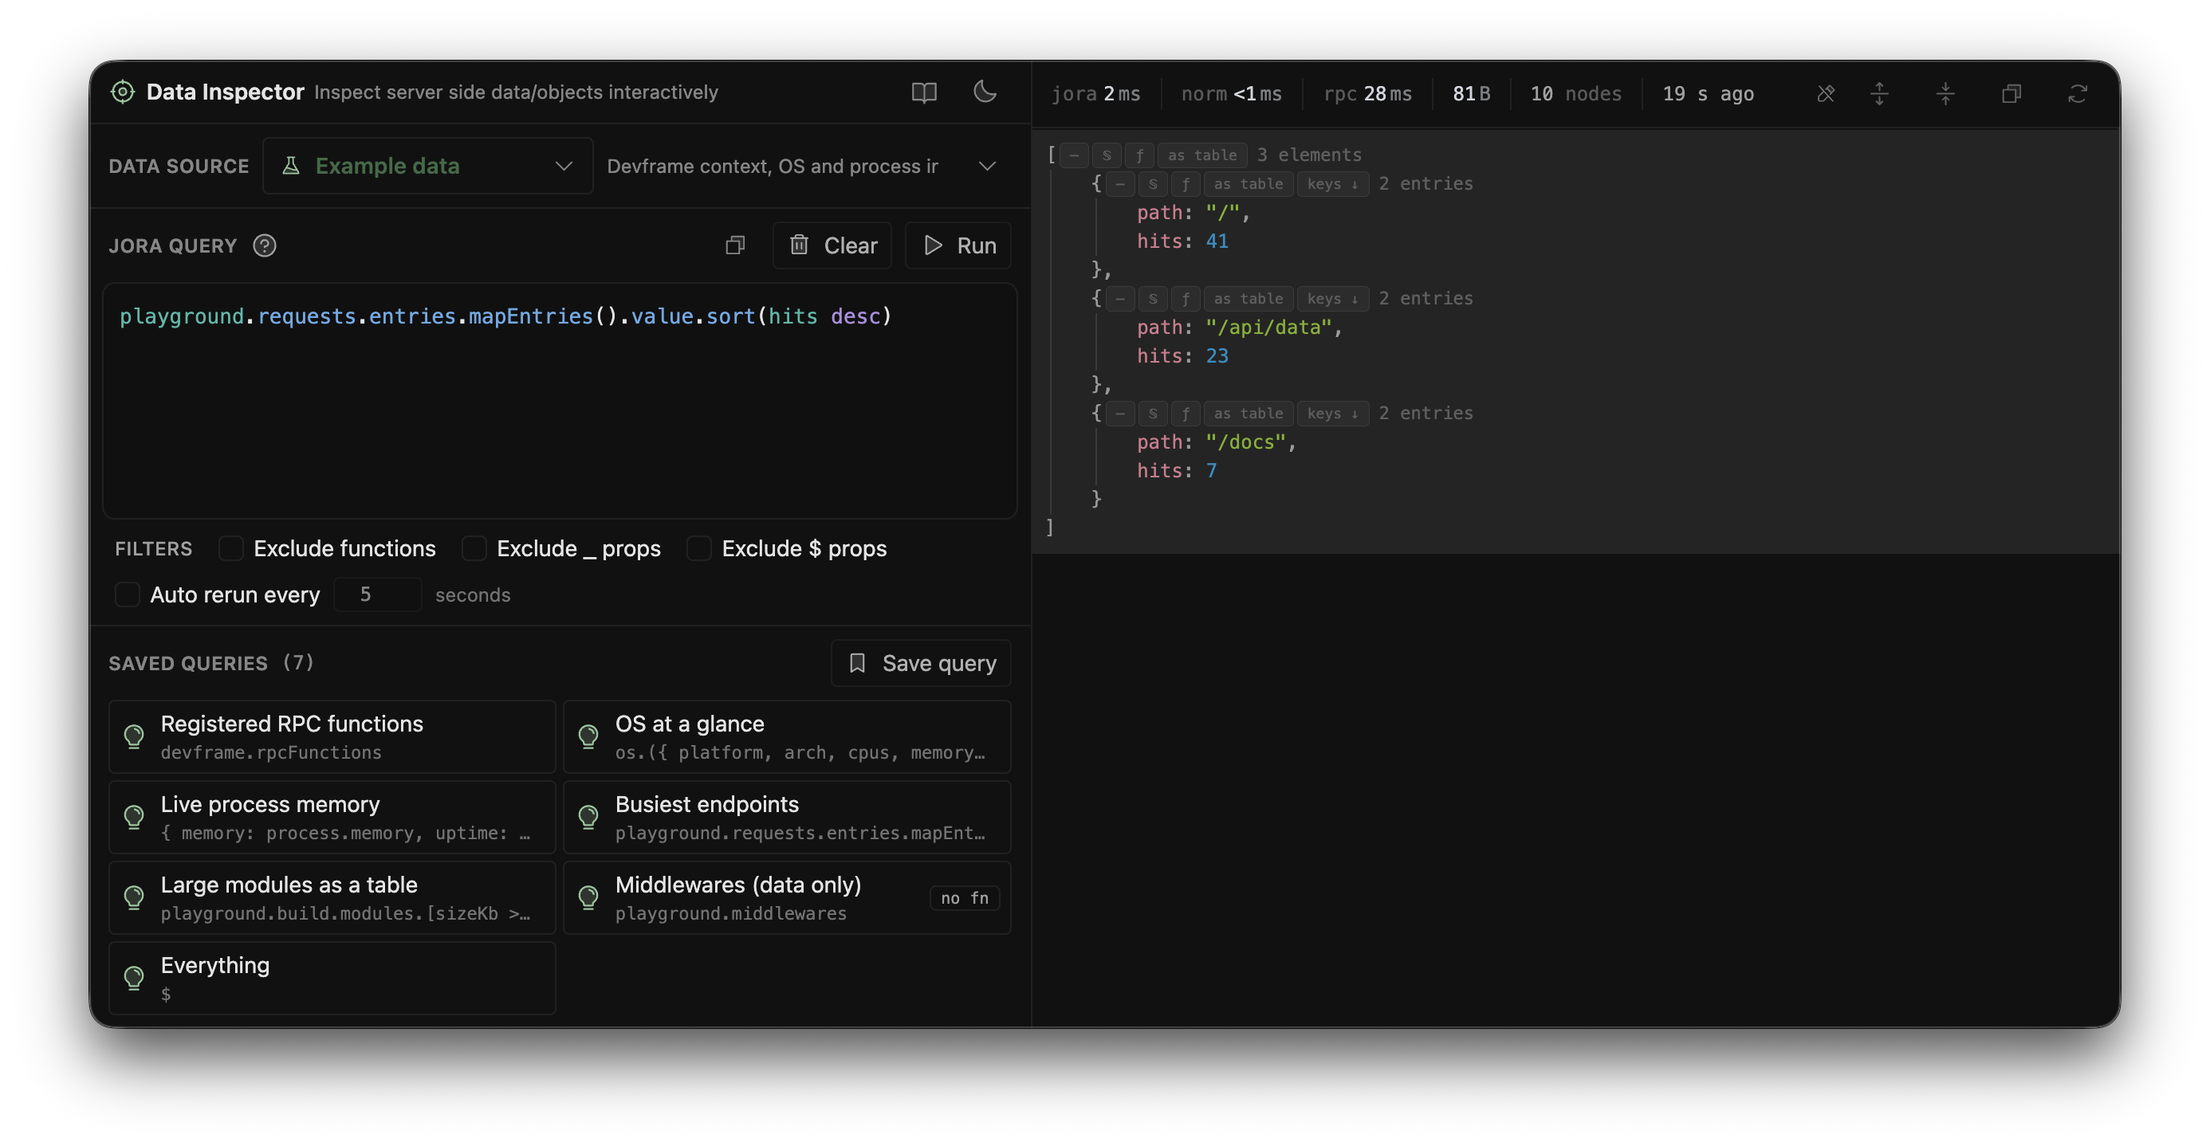Click the 'no fn' badge on Middlewares
This screenshot has height=1146, width=2210.
pyautogui.click(x=965, y=898)
